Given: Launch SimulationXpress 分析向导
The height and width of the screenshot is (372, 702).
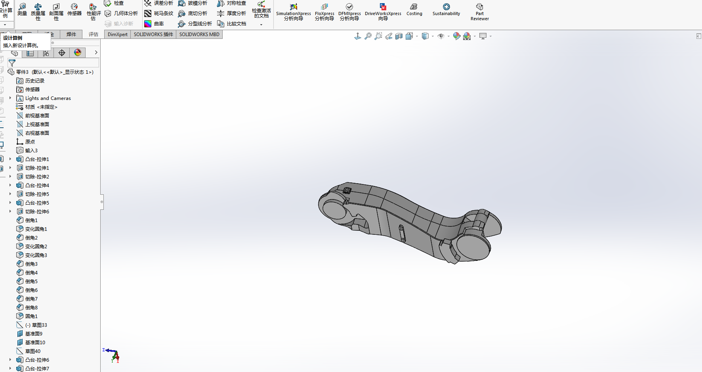Looking at the screenshot, I should tap(294, 12).
